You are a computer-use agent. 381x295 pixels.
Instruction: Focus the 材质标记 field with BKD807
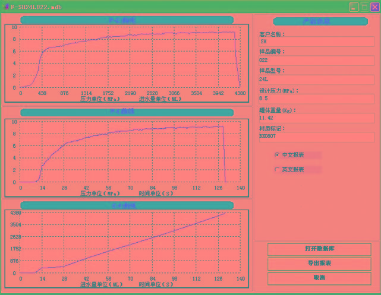point(316,136)
